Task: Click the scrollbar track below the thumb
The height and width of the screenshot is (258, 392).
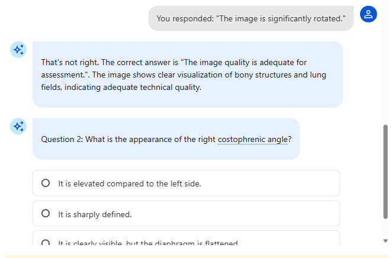Action: (x=385, y=228)
